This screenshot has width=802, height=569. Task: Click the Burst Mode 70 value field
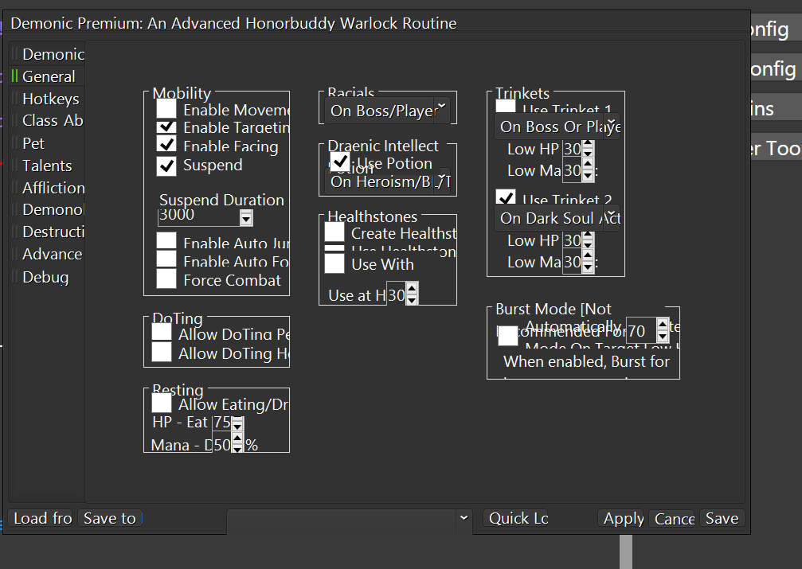click(x=641, y=331)
